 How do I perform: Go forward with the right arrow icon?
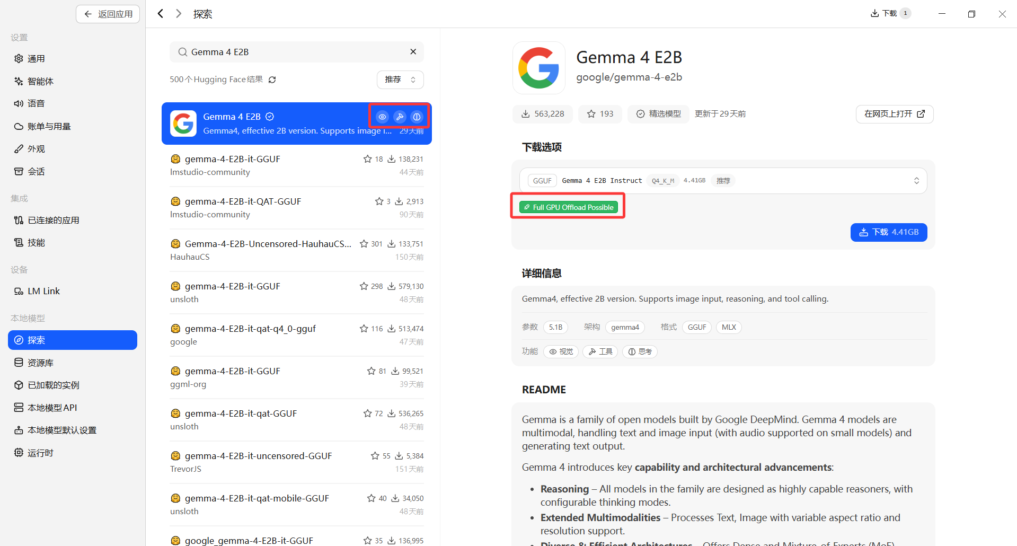click(x=179, y=14)
